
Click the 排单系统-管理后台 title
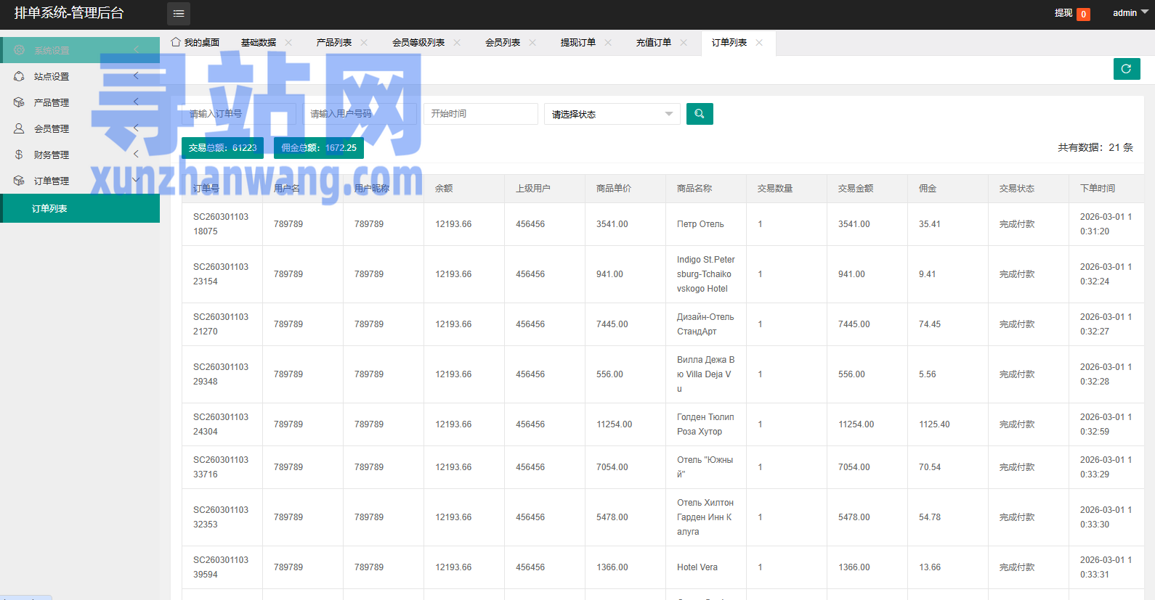69,13
